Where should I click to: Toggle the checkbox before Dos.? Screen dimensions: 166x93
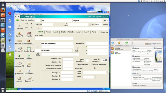click(x=90, y=25)
